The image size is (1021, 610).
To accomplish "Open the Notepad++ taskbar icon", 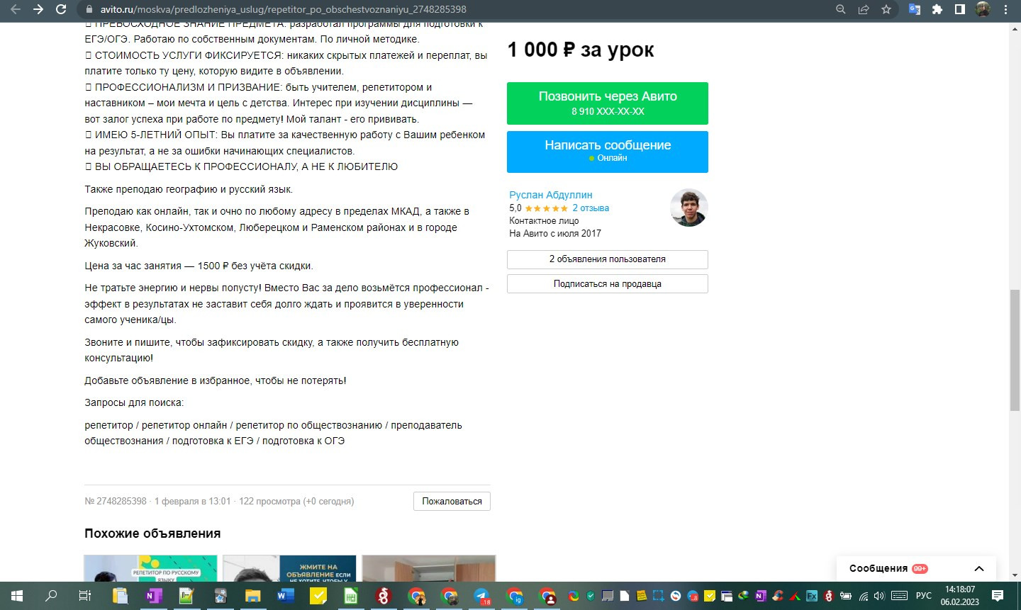I will click(186, 596).
